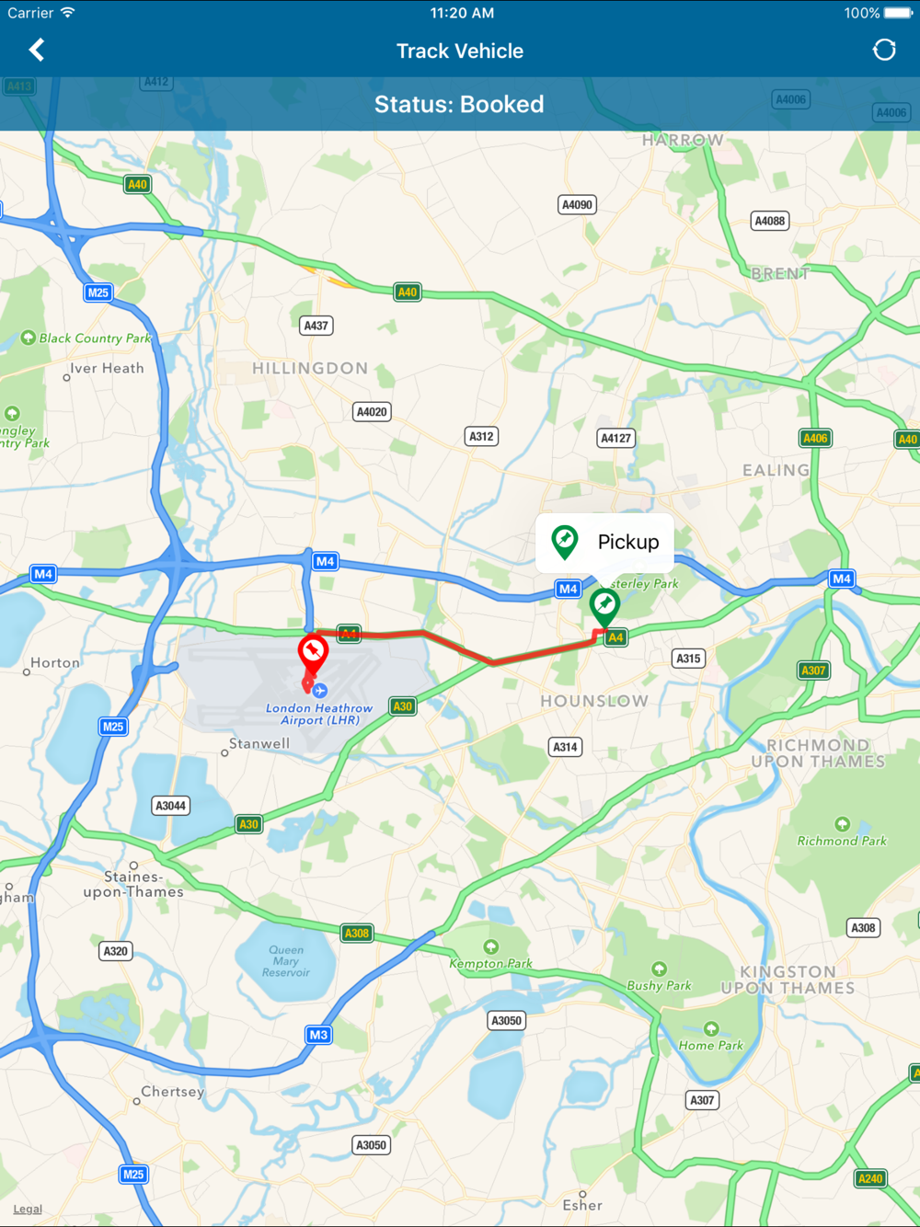Viewport: 920px width, 1227px height.
Task: Tap the battery indicator in status bar
Action: tap(899, 13)
